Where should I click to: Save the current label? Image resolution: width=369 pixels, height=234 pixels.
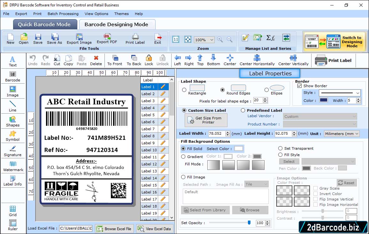point(38,39)
